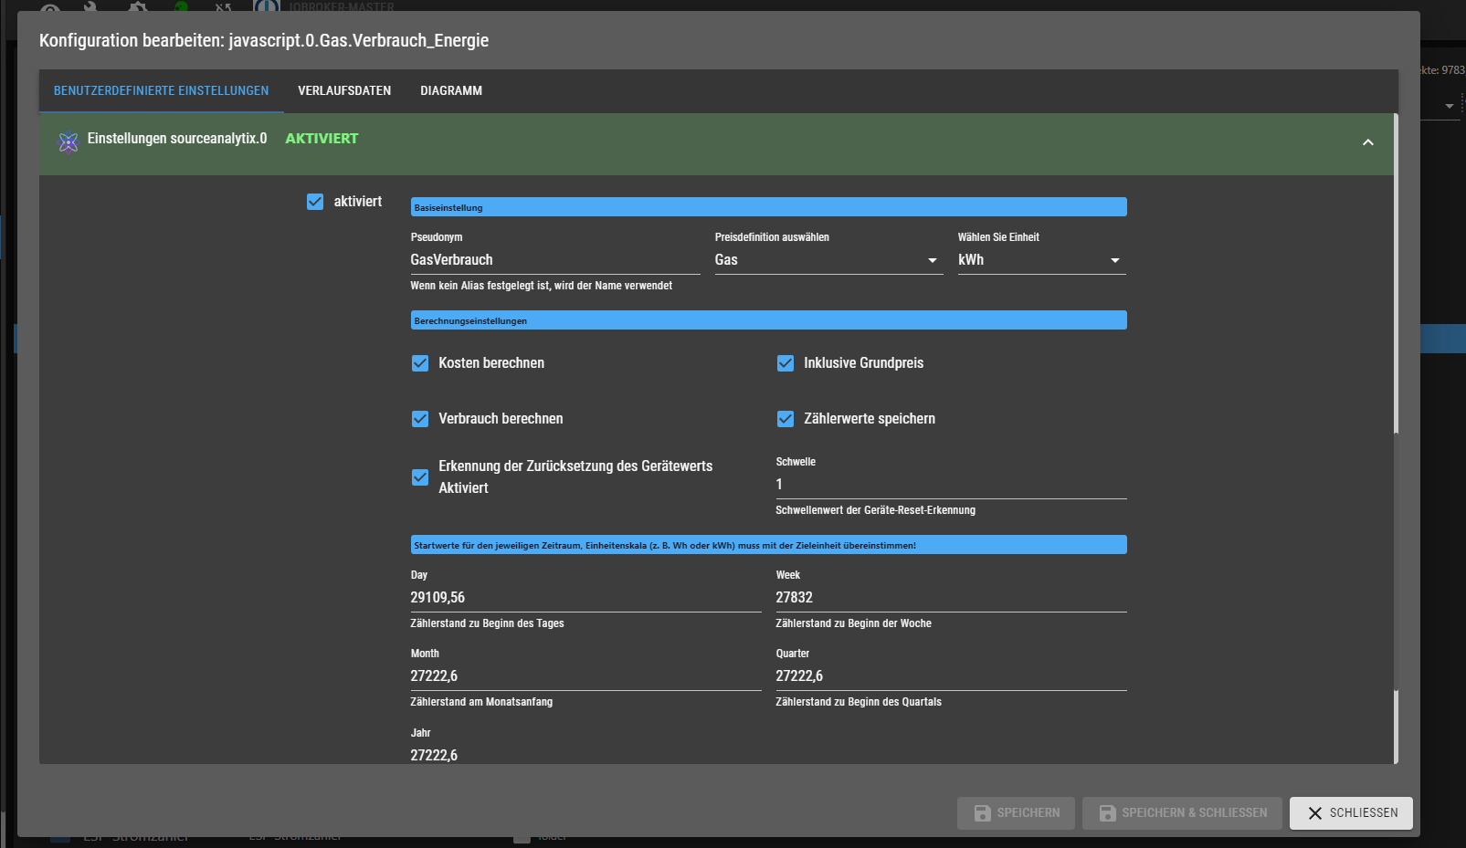This screenshot has height=848, width=1466.
Task: Select Benutzerdefinierte Einstellungen tab
Action: [162, 91]
